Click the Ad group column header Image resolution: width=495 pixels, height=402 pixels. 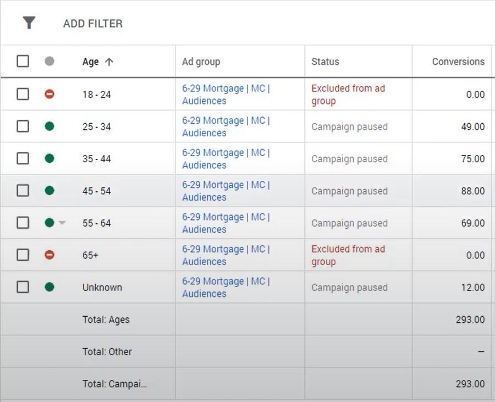(x=201, y=62)
